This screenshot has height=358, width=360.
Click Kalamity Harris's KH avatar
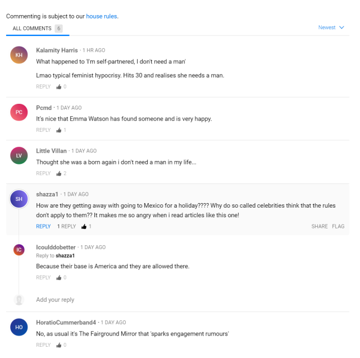(x=19, y=55)
